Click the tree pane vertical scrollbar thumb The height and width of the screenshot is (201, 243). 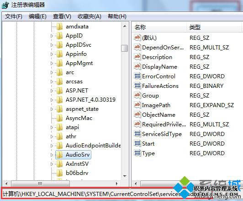(125, 48)
